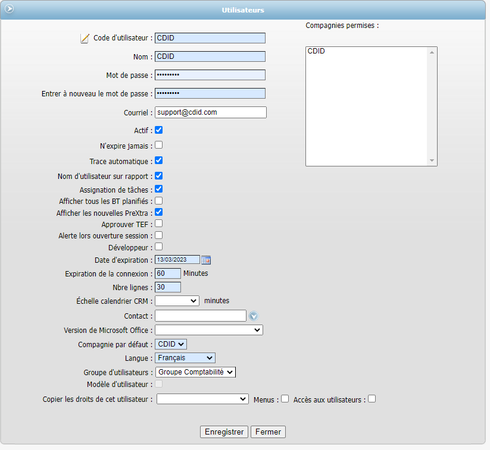Click the Enregistrer button
This screenshot has height=450, width=490.
pos(224,432)
